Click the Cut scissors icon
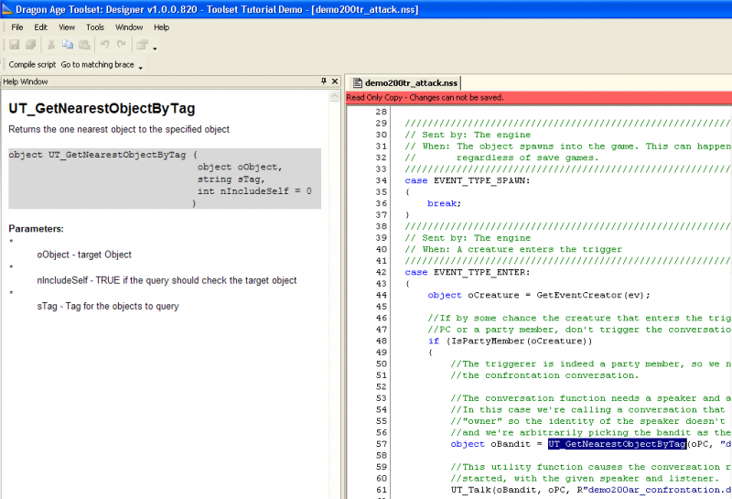The width and height of the screenshot is (732, 499). coord(51,45)
